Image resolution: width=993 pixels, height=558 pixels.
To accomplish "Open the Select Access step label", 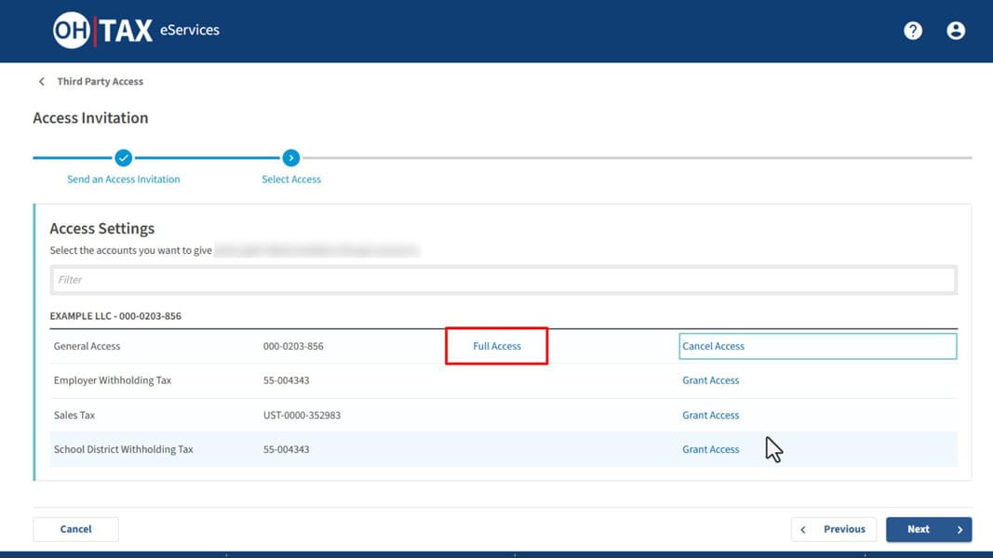I will (x=291, y=179).
